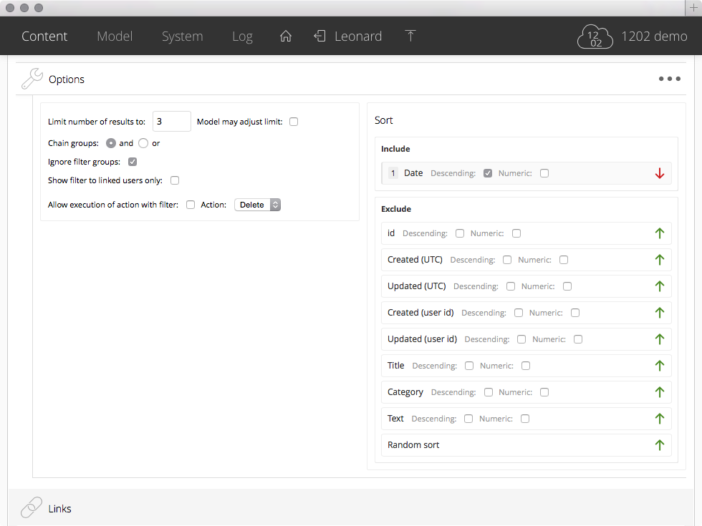Open the System tab
This screenshot has width=702, height=526.
(182, 36)
